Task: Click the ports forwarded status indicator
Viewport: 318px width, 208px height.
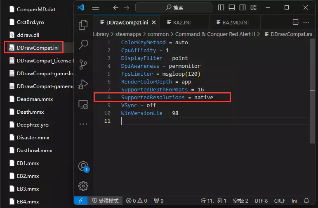Action: coord(159,201)
